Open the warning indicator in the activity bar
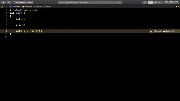 (x=119, y=3)
